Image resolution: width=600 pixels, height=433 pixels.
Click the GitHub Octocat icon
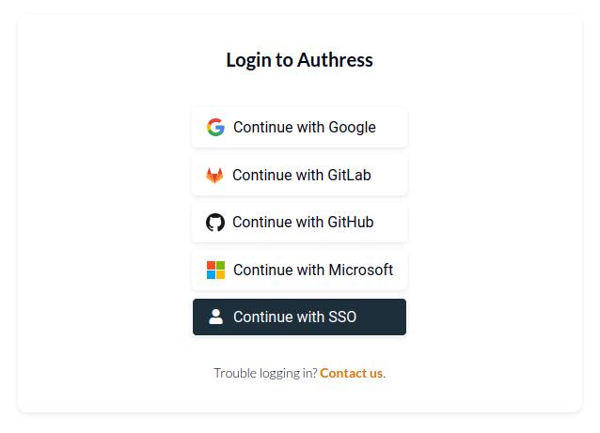(215, 223)
